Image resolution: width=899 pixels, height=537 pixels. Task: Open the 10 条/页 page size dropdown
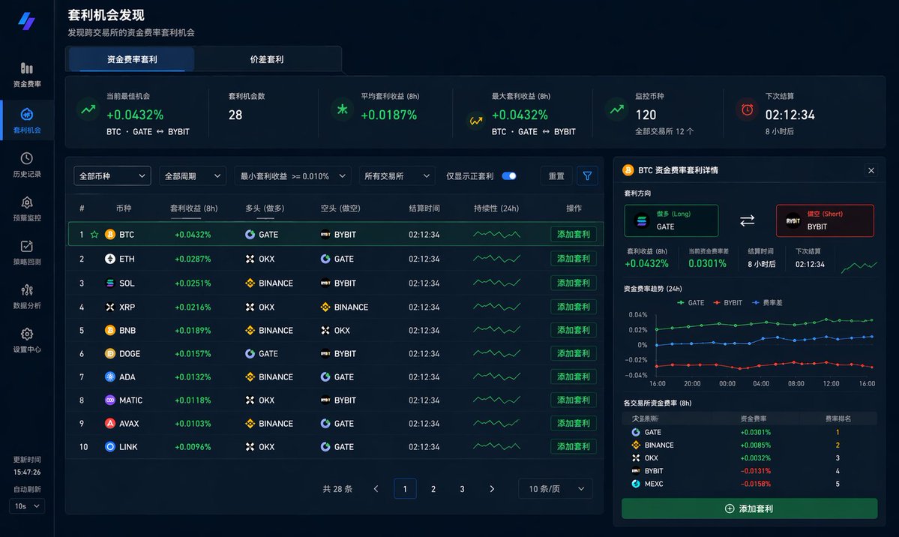click(x=556, y=489)
